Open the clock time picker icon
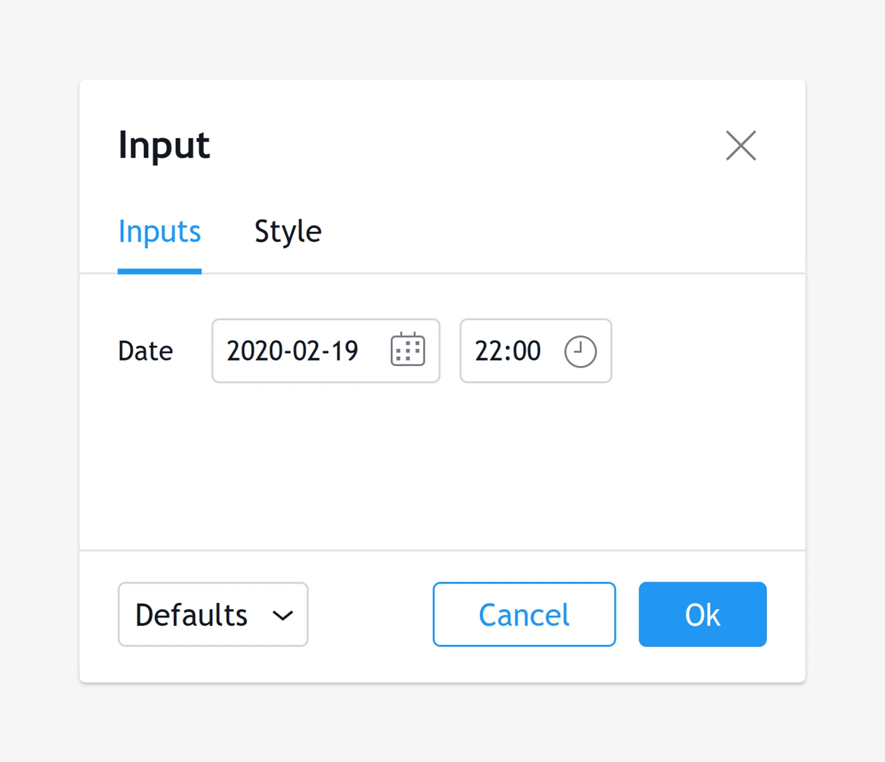This screenshot has width=885, height=762. pyautogui.click(x=580, y=351)
